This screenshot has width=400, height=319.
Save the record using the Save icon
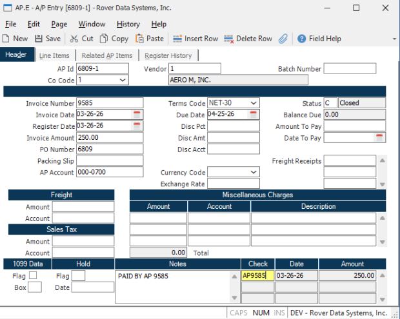pos(38,39)
